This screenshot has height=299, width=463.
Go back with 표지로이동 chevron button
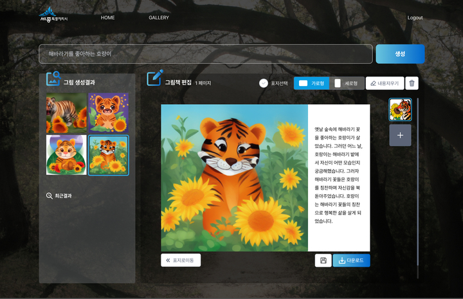(181, 260)
